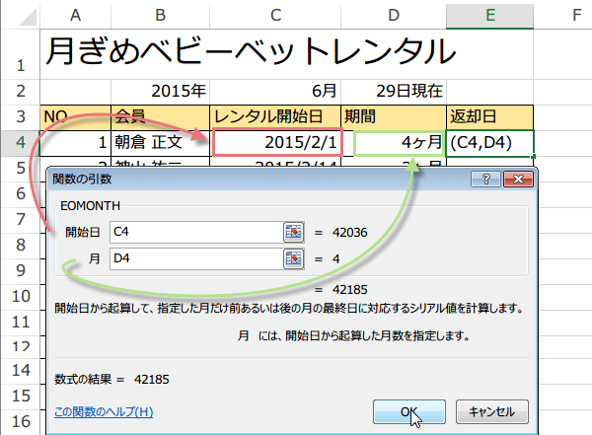Select row 4 header
The image size is (592, 435).
pos(21,143)
